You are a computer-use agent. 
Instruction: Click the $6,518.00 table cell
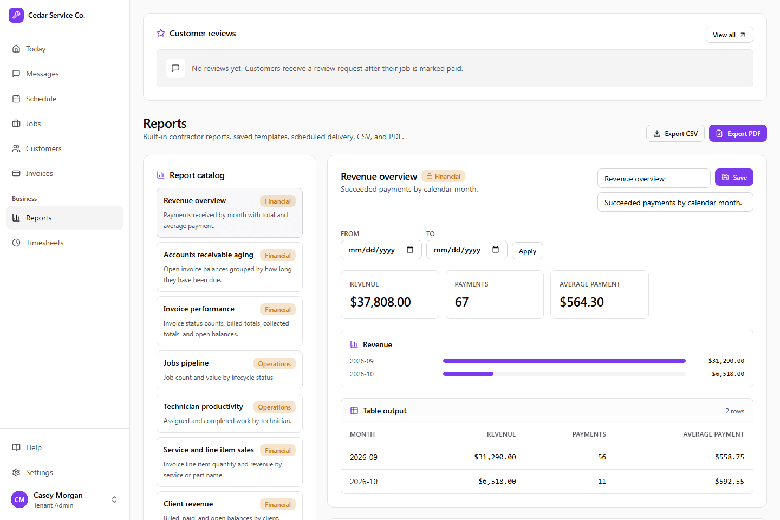point(497,481)
